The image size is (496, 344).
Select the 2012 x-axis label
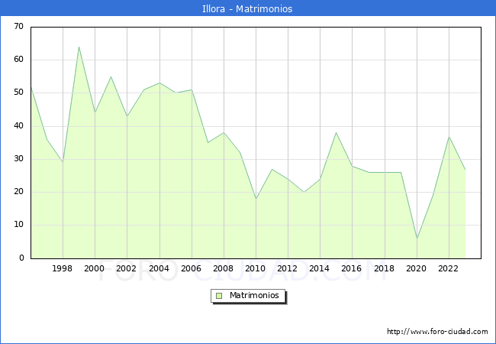click(287, 268)
